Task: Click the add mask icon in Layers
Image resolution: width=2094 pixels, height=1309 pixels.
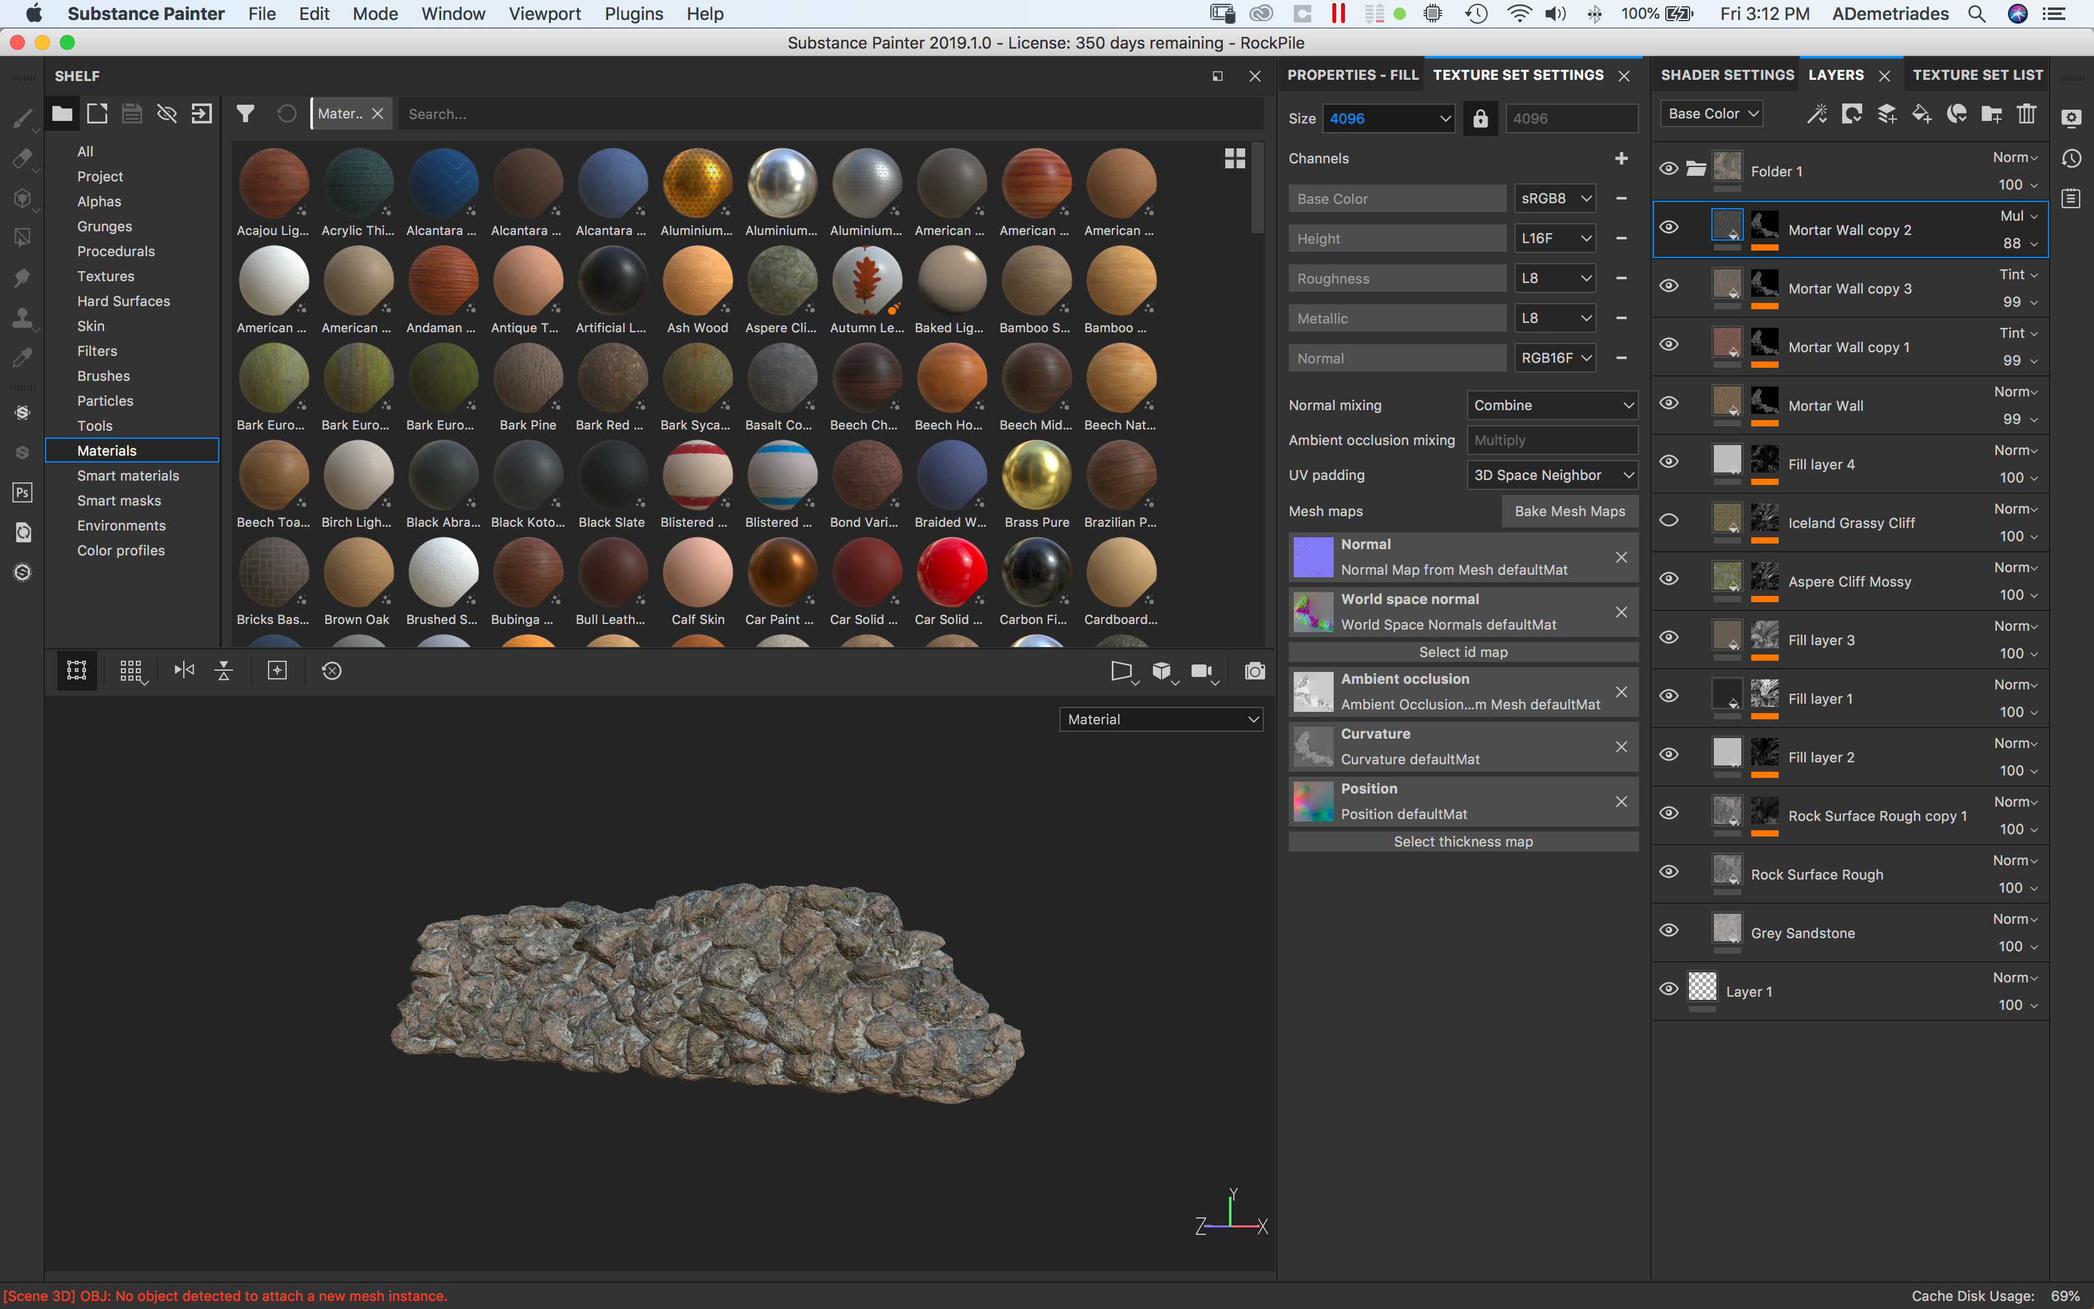Action: 1852,113
